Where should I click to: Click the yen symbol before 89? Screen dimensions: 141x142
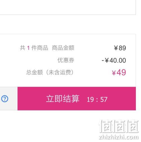pos(116,48)
